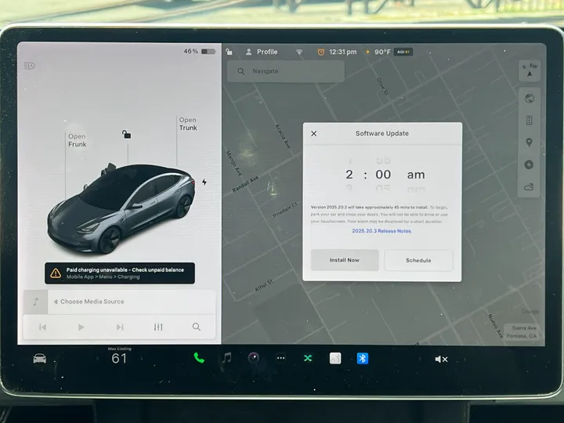Select the hour value 2
The width and height of the screenshot is (564, 423).
click(349, 175)
